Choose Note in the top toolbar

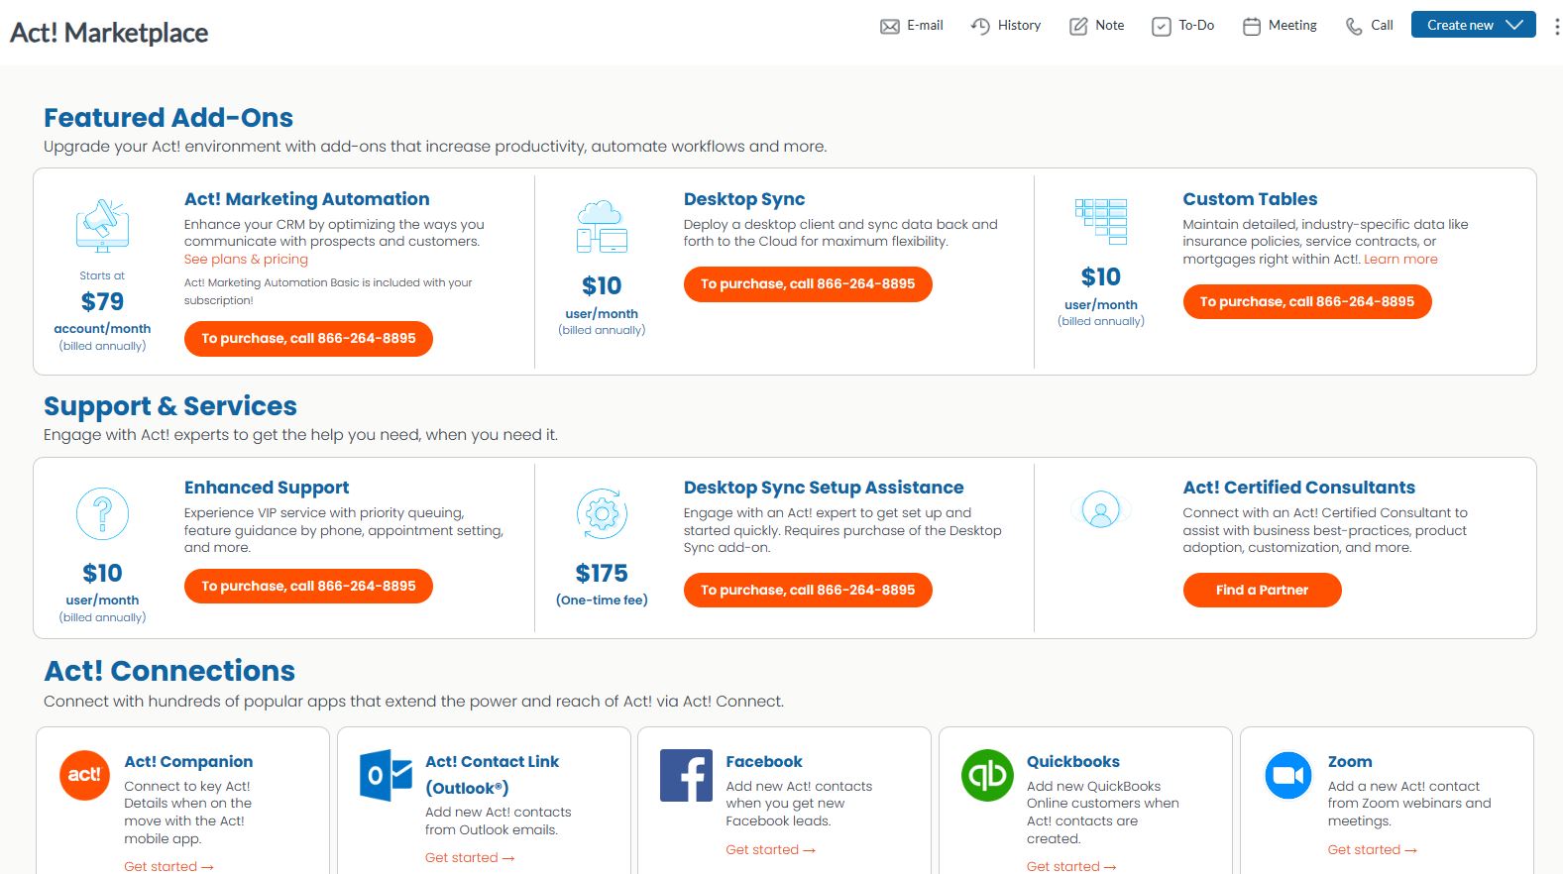click(x=1097, y=26)
